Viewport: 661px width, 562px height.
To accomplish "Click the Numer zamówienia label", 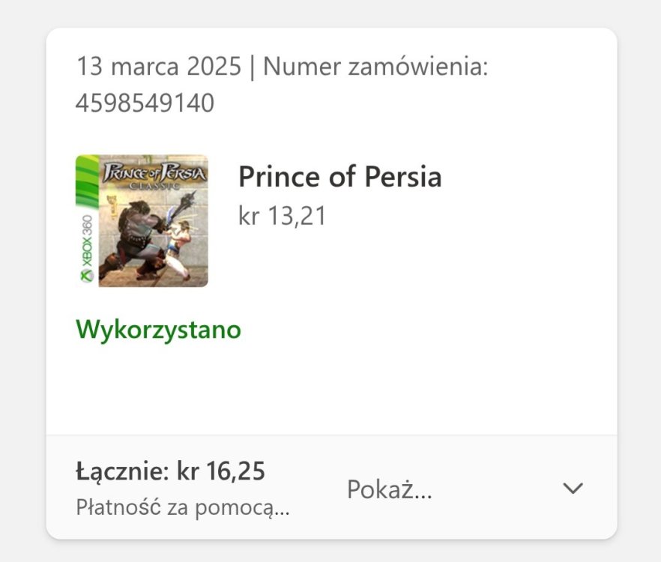I will coord(375,67).
